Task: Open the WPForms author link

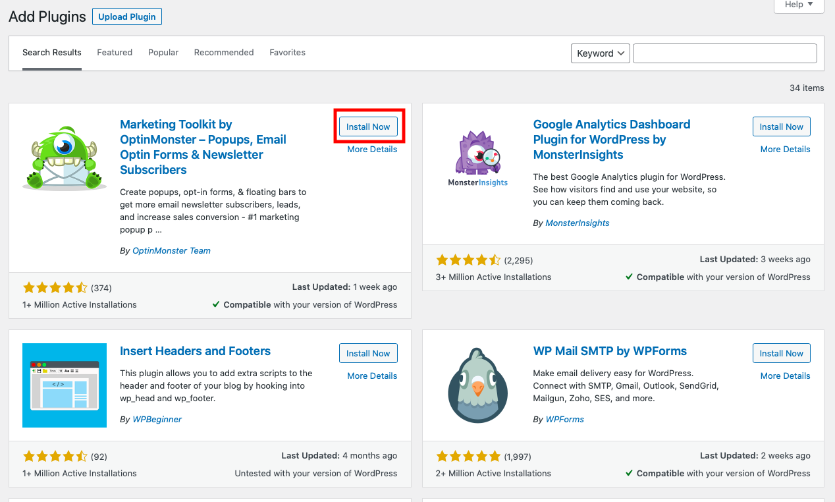Action: pyautogui.click(x=564, y=420)
